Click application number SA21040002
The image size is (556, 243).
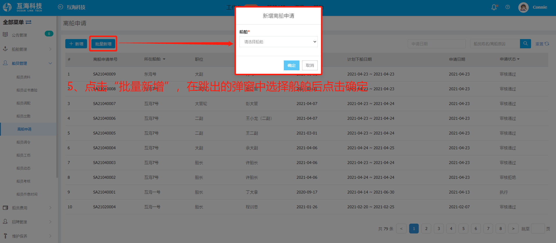[x=104, y=177]
